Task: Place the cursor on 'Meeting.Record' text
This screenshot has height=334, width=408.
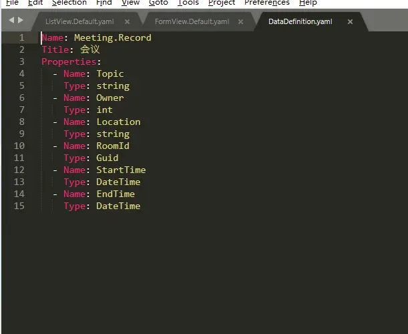Action: 113,38
